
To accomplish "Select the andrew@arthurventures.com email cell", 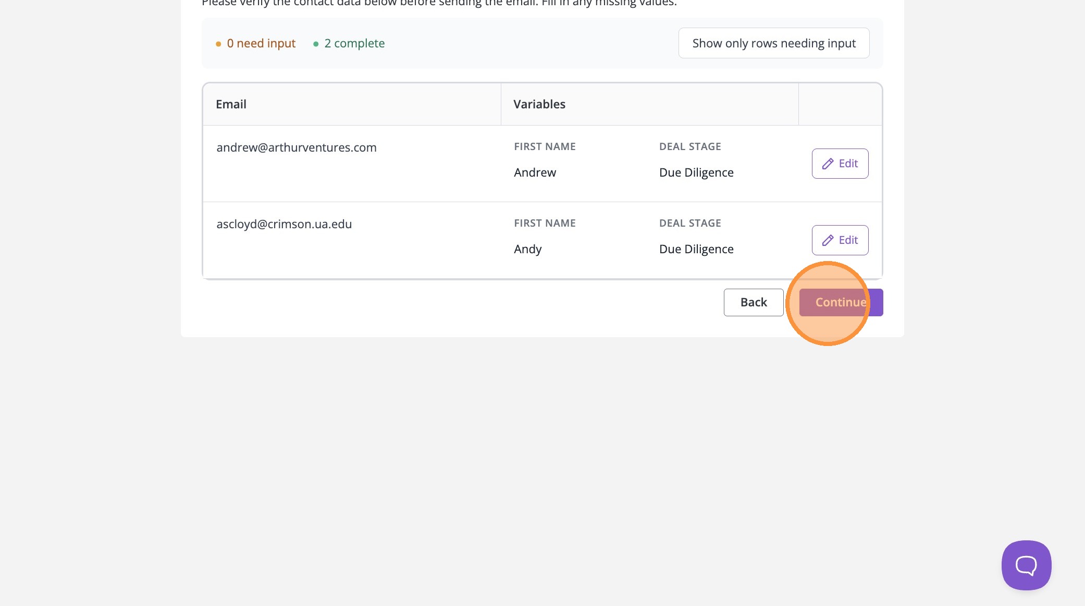I will click(x=296, y=147).
